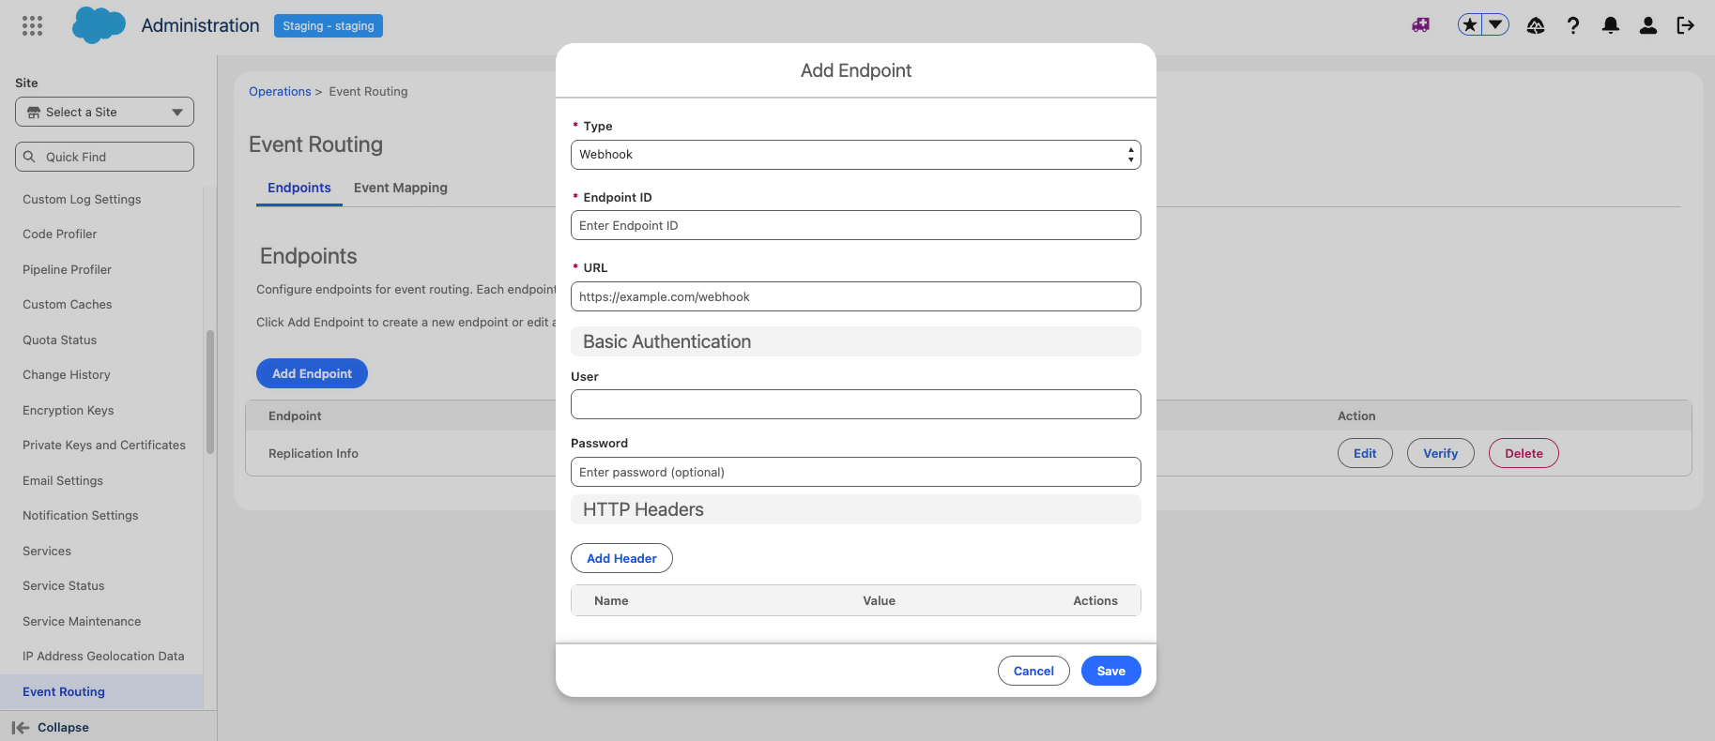Switch to the Event Mapping tab

401,188
